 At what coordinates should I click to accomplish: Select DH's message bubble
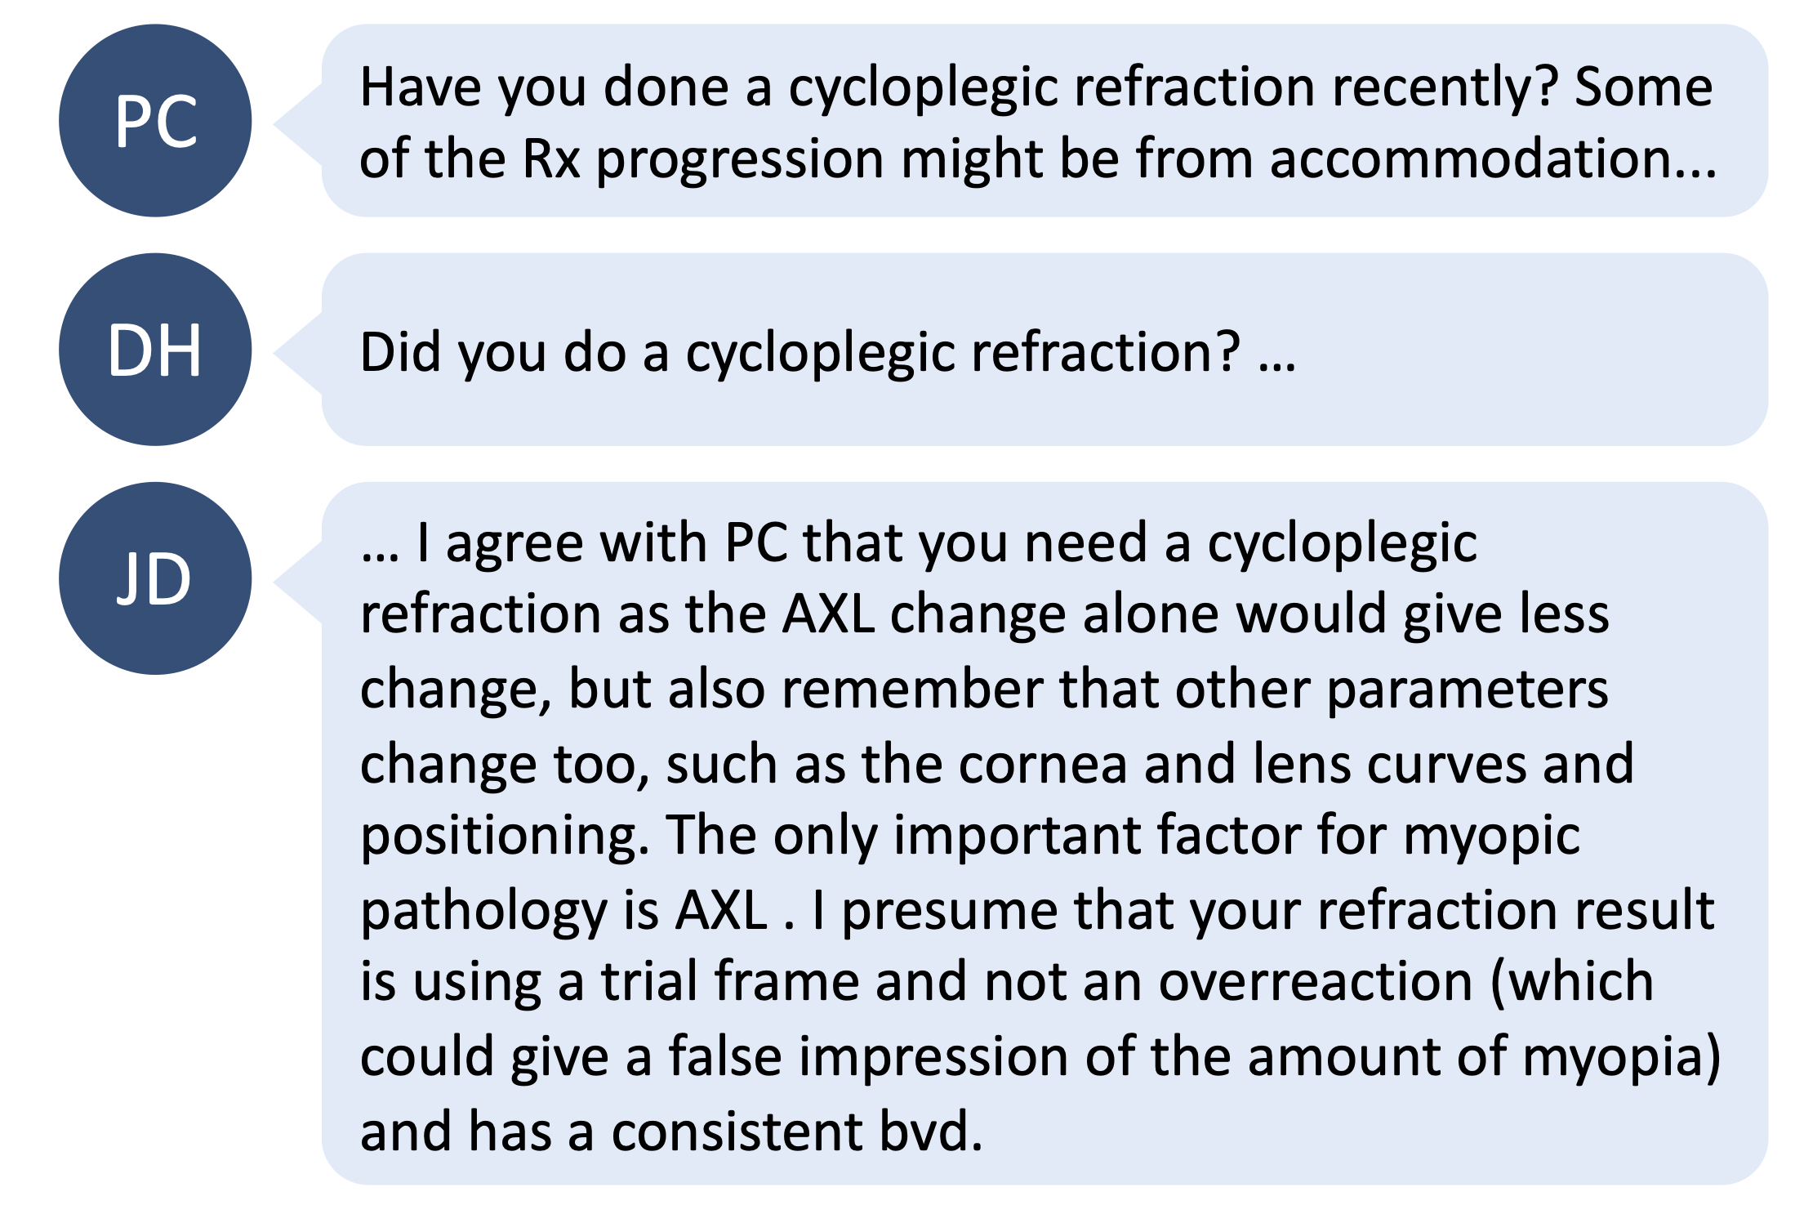1044,349
